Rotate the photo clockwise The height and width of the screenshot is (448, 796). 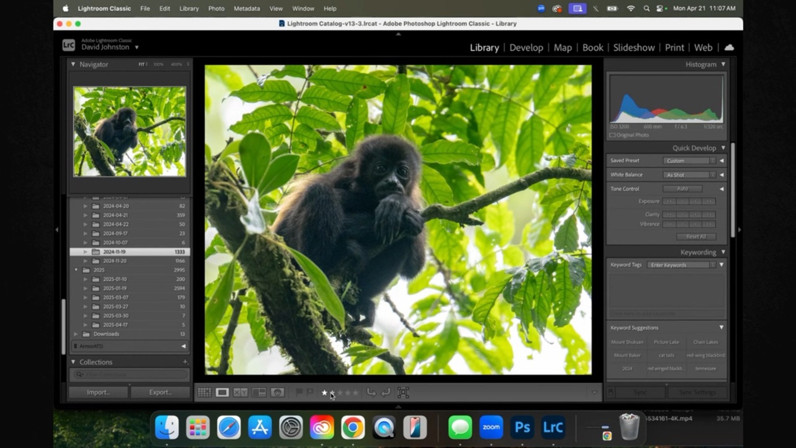pos(386,392)
